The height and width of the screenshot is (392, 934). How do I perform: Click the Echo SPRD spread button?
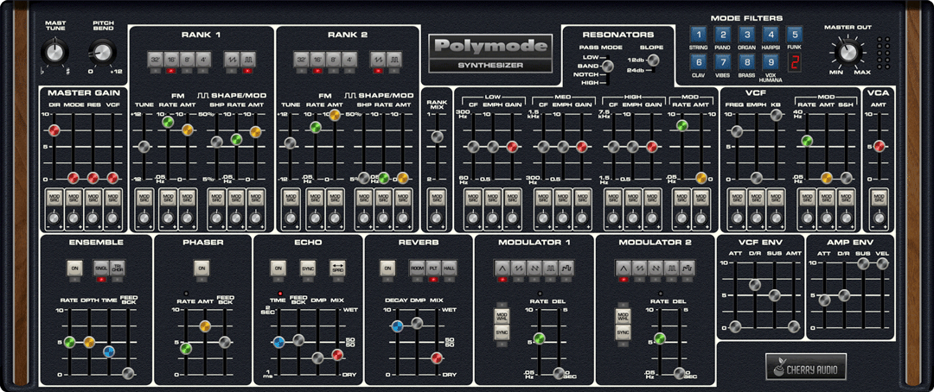click(x=337, y=268)
